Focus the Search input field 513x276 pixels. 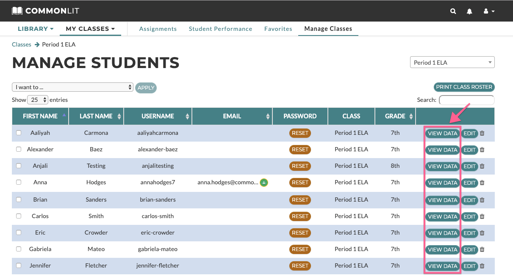(x=466, y=100)
